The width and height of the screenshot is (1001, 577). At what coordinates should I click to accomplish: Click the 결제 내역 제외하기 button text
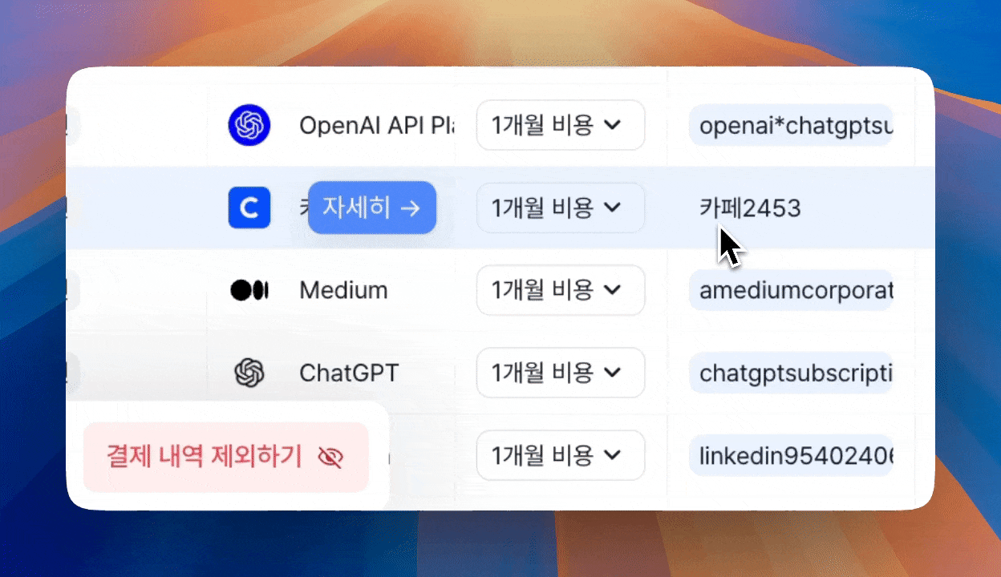click(x=205, y=457)
